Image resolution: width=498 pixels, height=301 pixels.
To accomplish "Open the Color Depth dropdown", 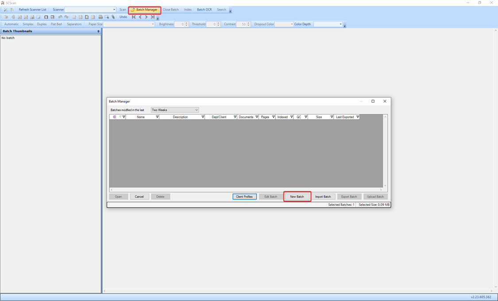I will (x=340, y=24).
